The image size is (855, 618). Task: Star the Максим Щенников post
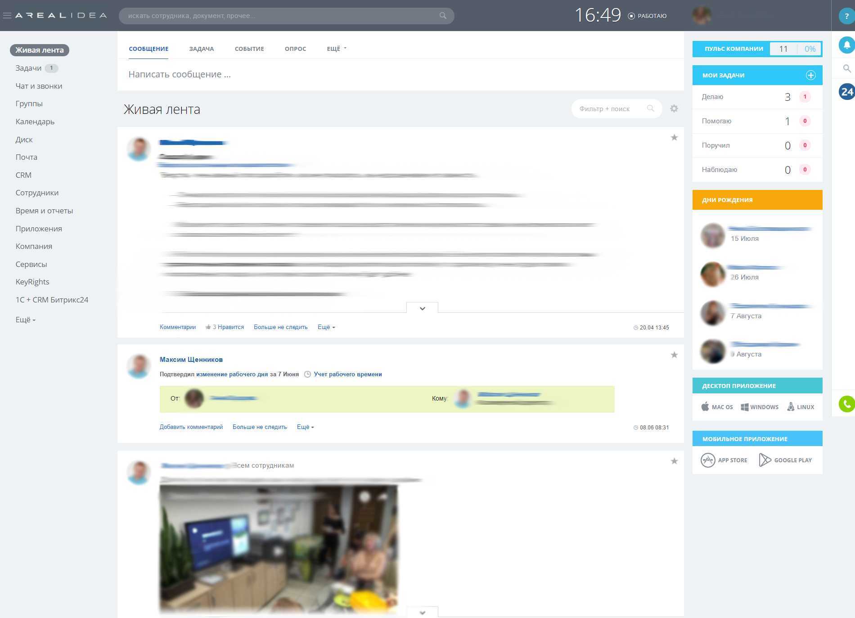pos(674,355)
